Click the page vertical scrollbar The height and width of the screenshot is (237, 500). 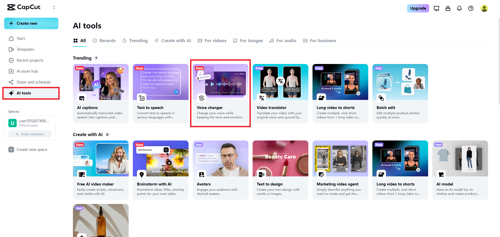(x=499, y=61)
